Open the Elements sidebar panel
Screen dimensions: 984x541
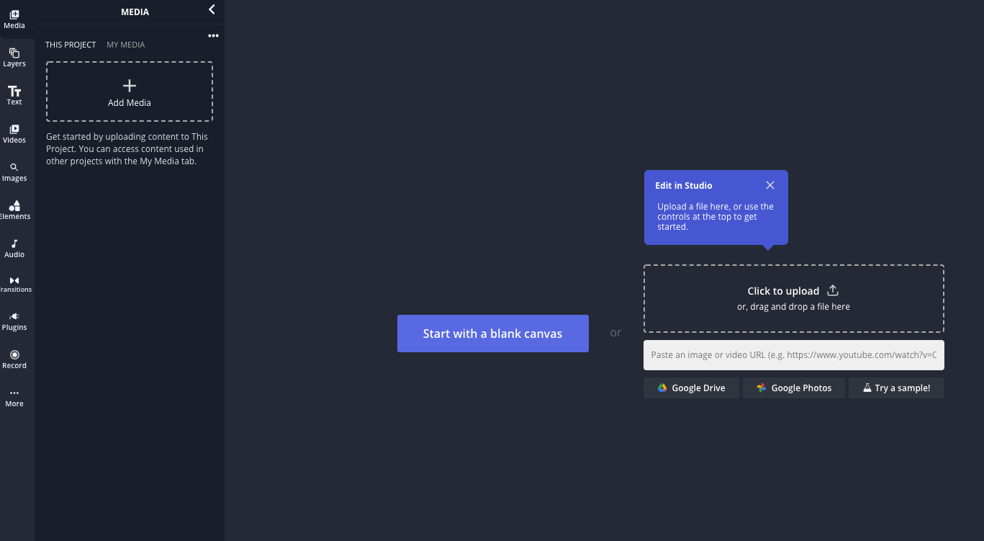(x=14, y=210)
